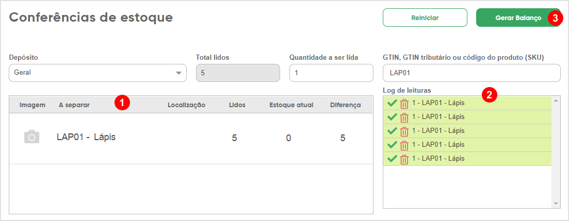Click the green checkmark on first log entry
The width and height of the screenshot is (569, 221).
[392, 103]
